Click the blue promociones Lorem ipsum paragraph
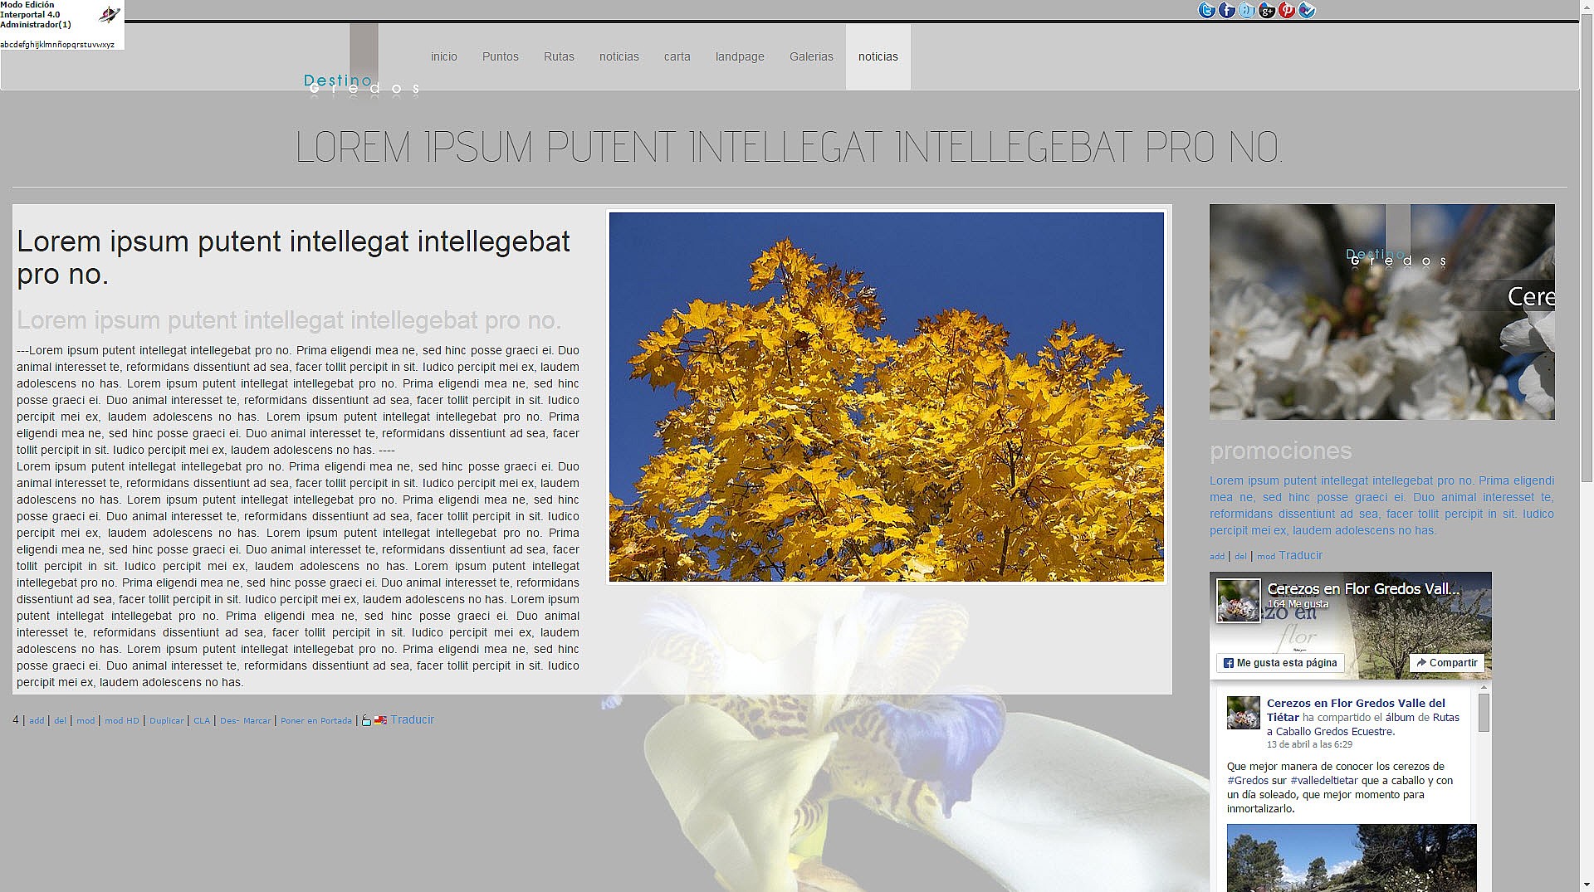 click(x=1381, y=505)
